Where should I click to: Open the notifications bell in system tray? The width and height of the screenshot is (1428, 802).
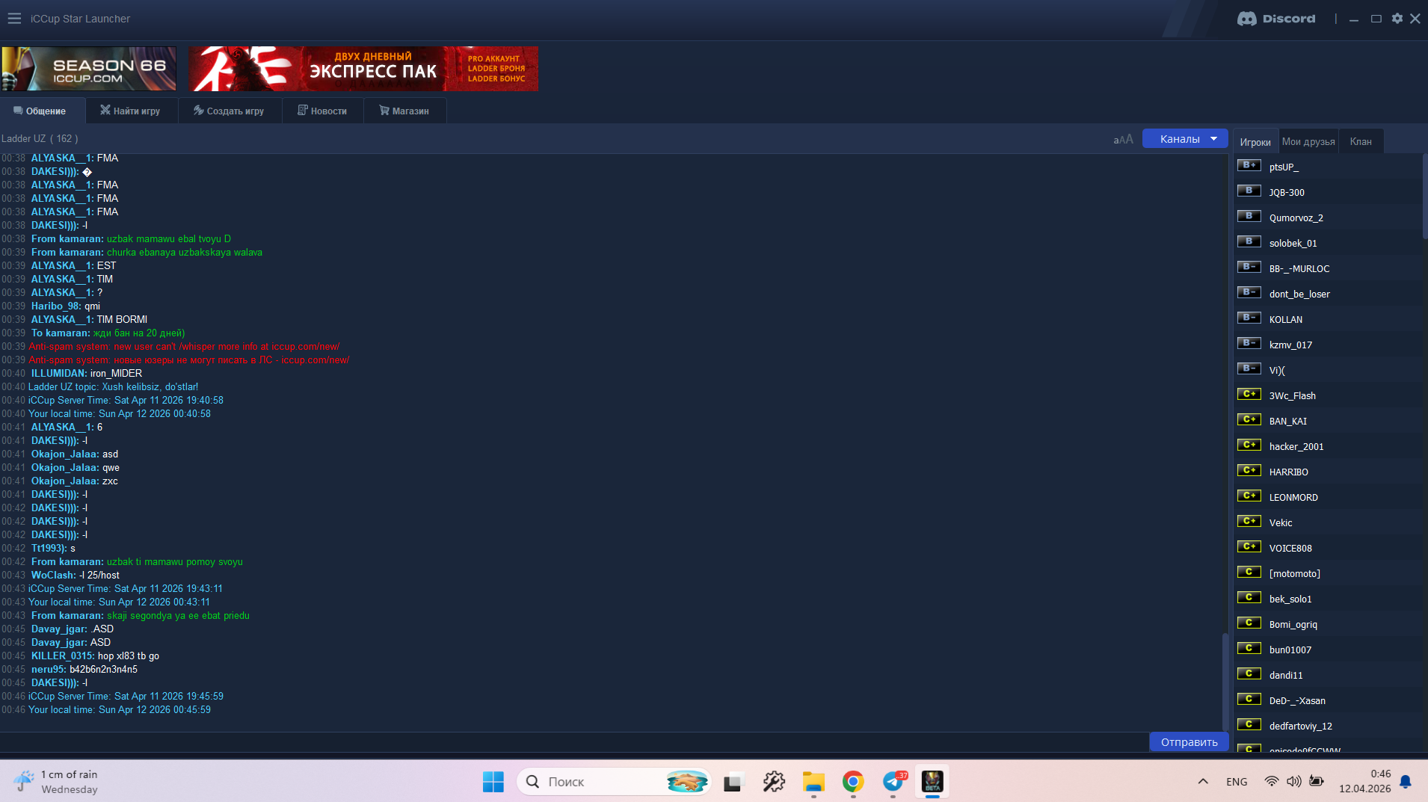pos(1406,782)
